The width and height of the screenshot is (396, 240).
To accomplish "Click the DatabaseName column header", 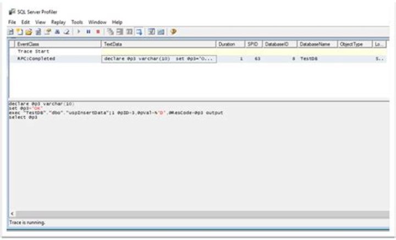I will point(317,44).
